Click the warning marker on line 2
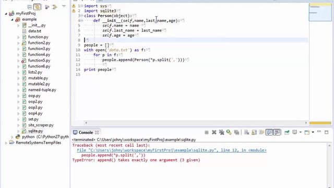Screen dimensions: 334x188 tap(74, 11)
